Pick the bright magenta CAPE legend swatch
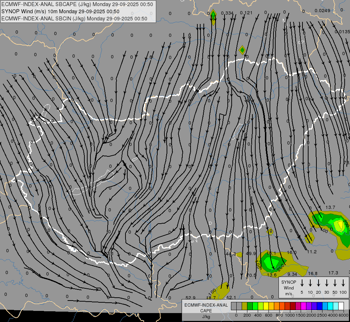The width and height of the screenshot is (350, 322). click(x=304, y=306)
